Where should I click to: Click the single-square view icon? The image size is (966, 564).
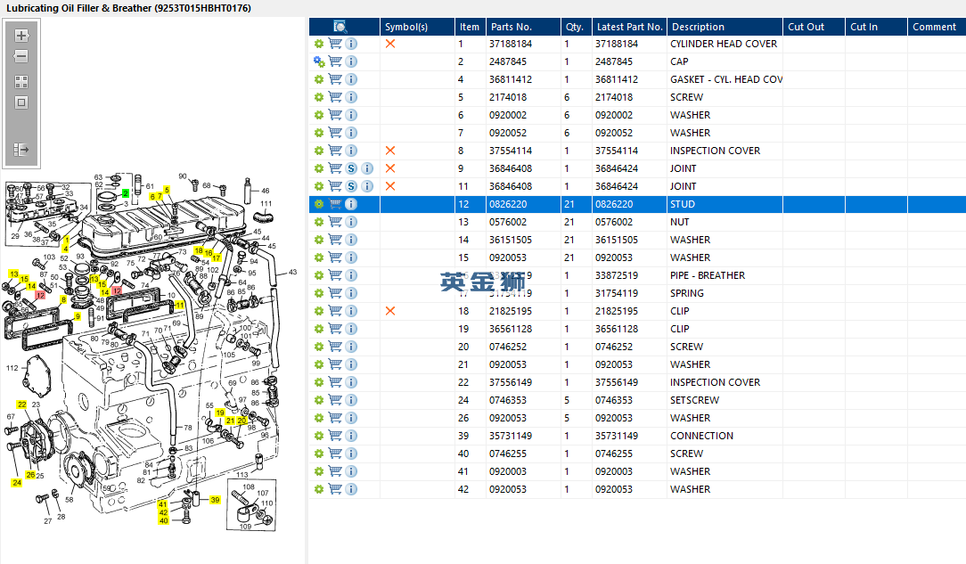21,102
